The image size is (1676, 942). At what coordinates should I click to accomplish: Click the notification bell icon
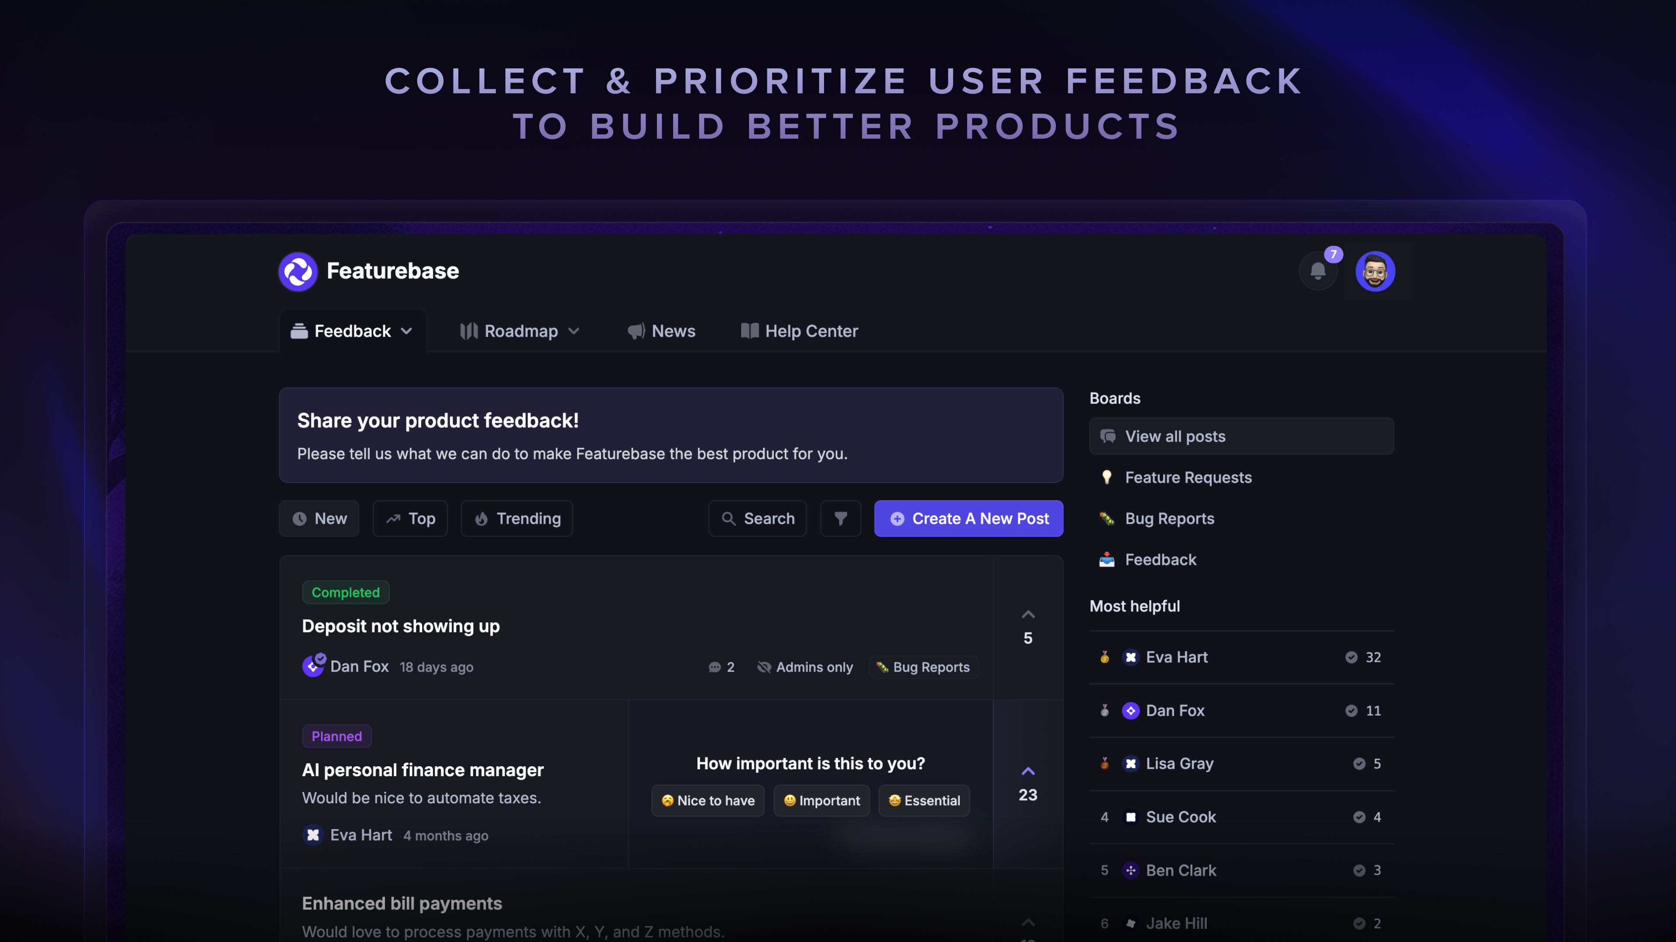coord(1318,271)
